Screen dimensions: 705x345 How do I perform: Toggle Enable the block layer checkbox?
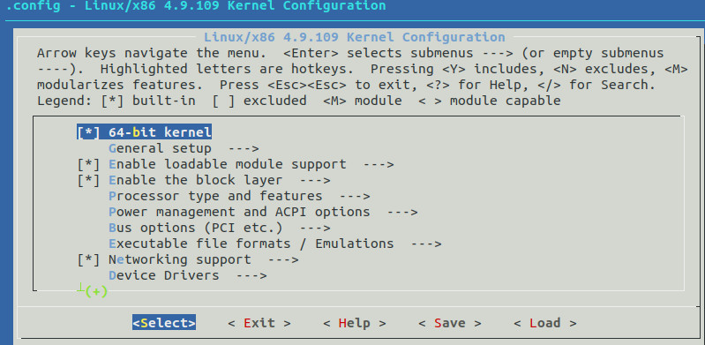(x=88, y=180)
